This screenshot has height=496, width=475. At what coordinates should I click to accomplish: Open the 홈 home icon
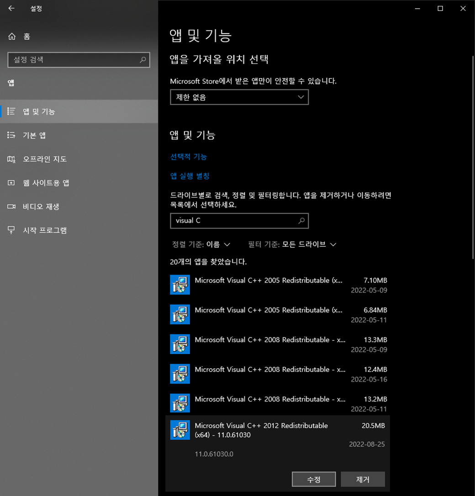(x=12, y=37)
